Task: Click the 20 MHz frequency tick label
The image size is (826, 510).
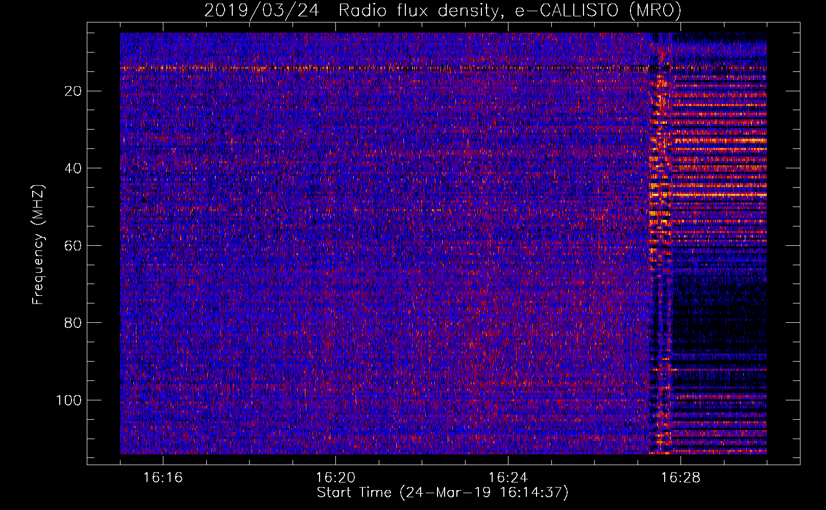Action: click(74, 91)
